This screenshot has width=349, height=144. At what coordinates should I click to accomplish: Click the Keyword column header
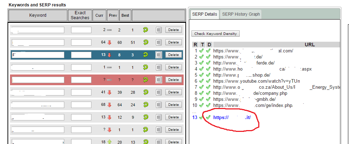point(38,15)
